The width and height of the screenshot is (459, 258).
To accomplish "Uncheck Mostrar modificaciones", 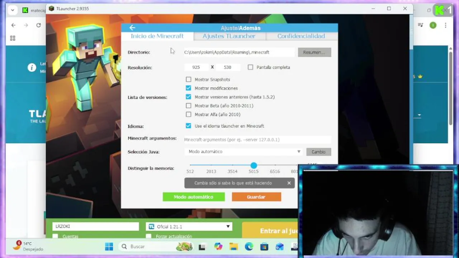I will coord(189,88).
